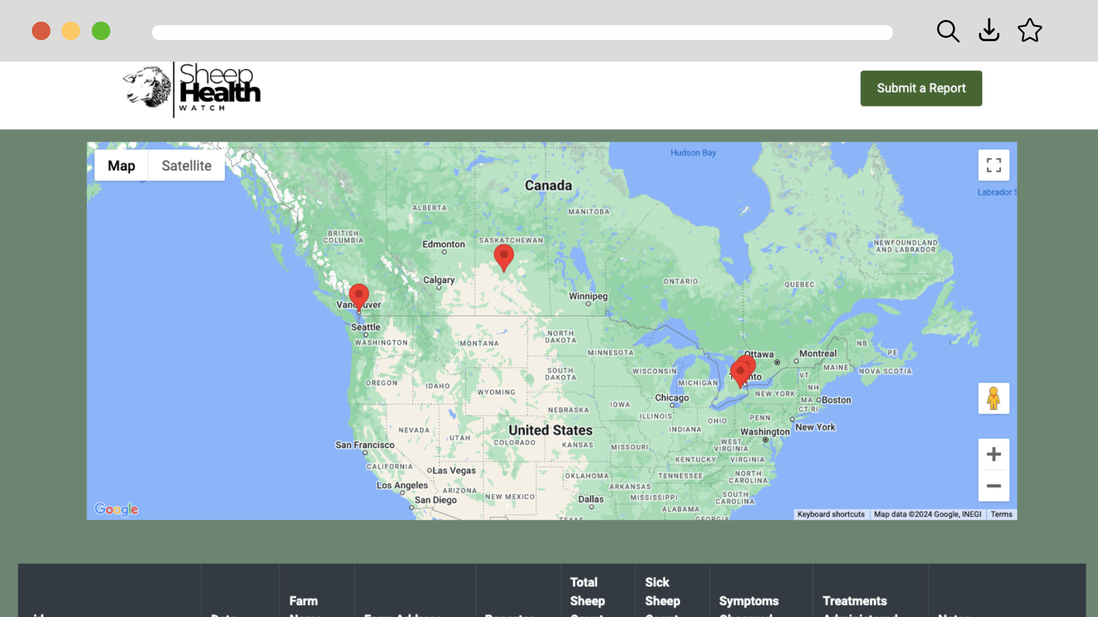This screenshot has width=1098, height=617.
Task: Switch to Satellite map view
Action: (186, 166)
